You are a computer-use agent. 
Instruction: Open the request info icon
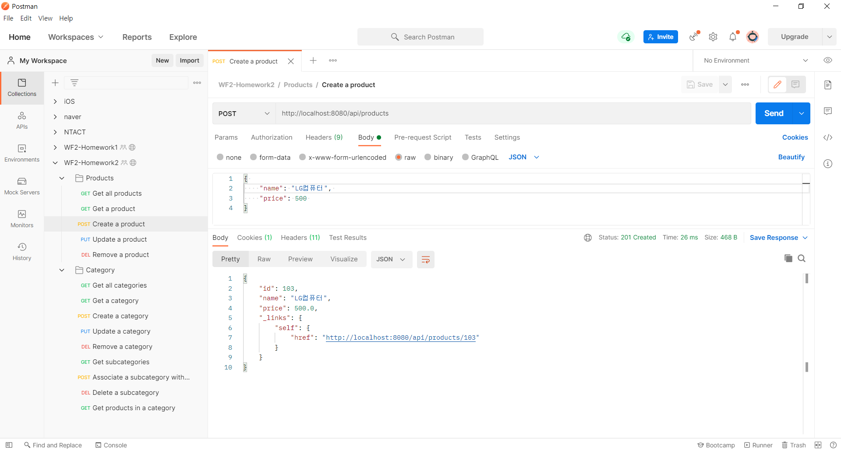tap(828, 164)
